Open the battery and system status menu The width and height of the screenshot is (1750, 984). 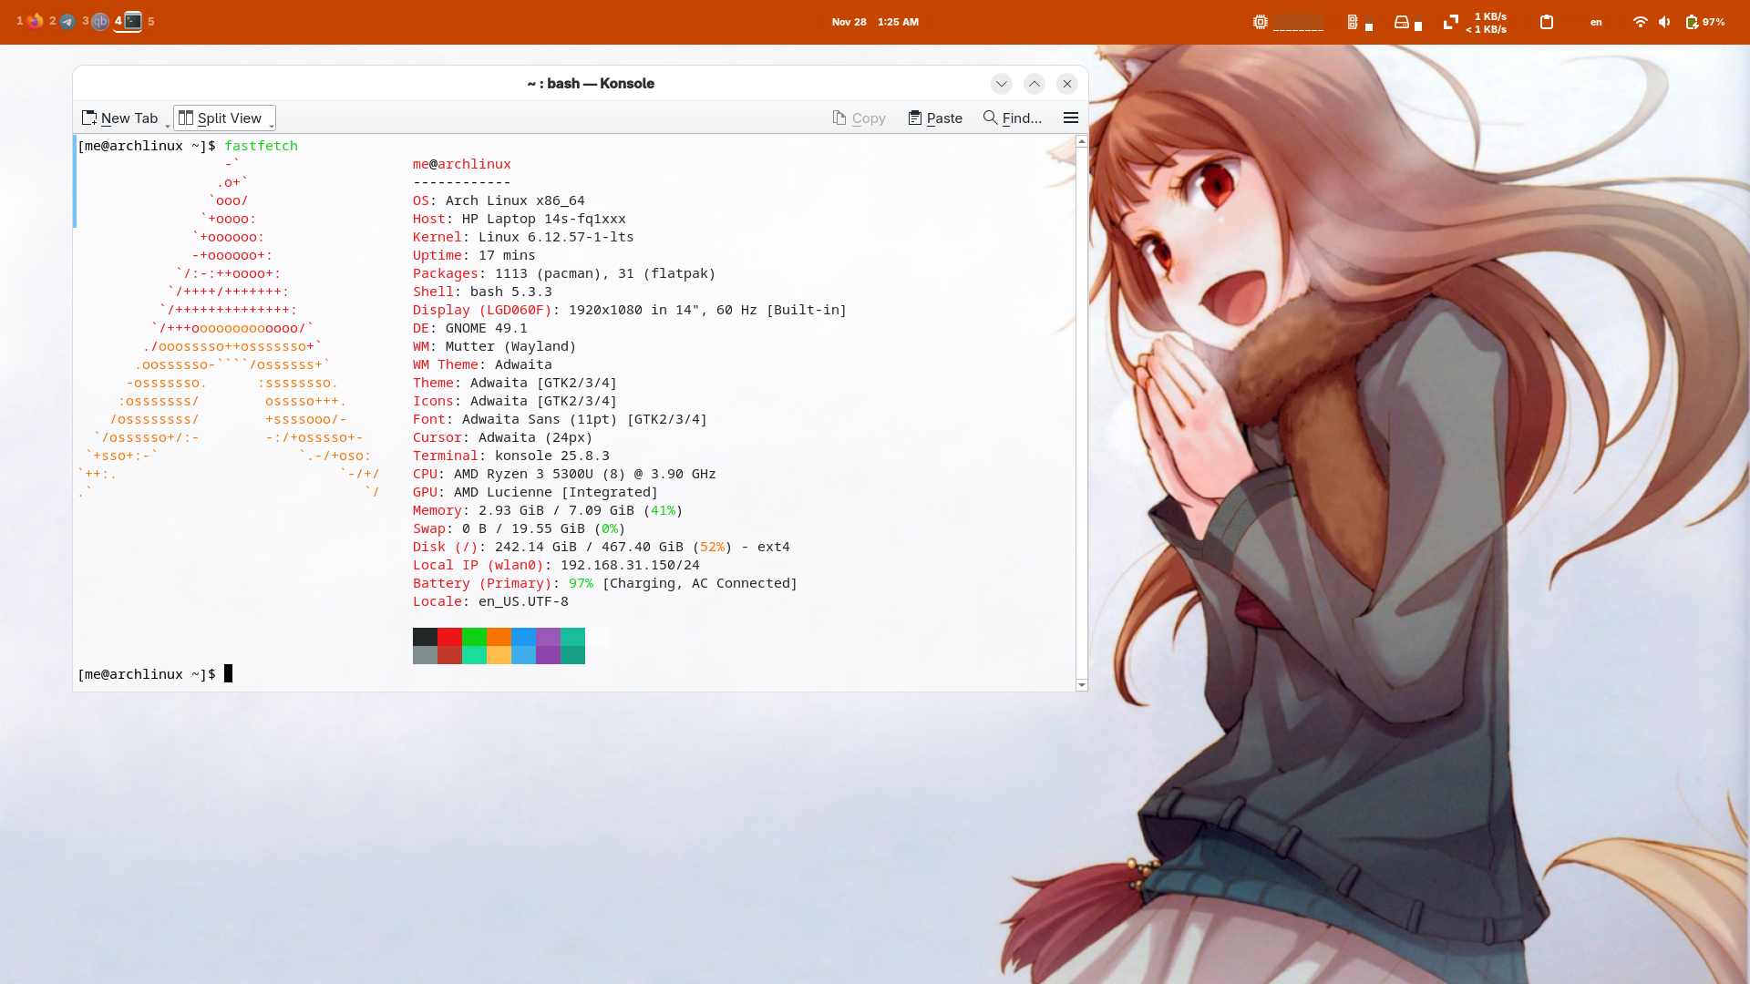pos(1704,22)
